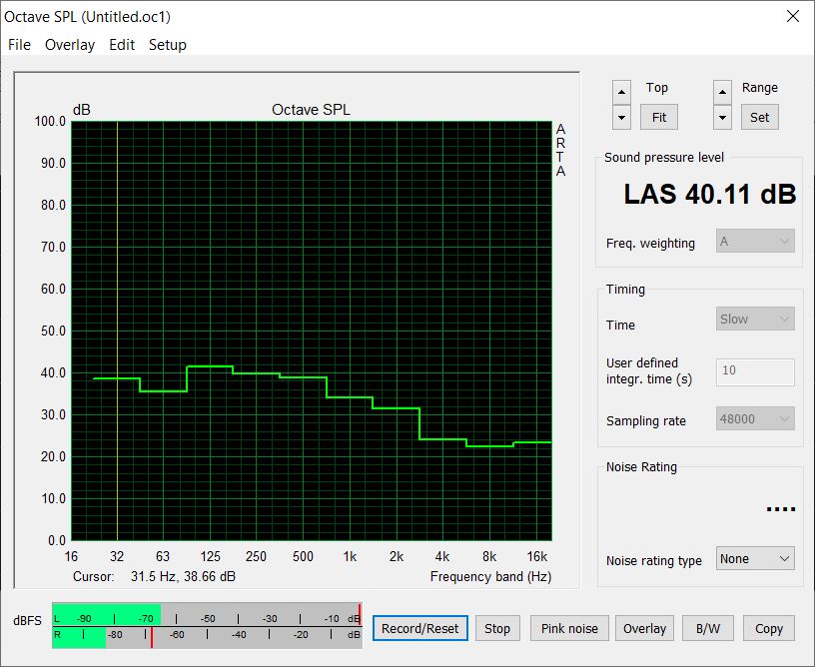Open the Setup menu
815x667 pixels.
[x=168, y=45]
